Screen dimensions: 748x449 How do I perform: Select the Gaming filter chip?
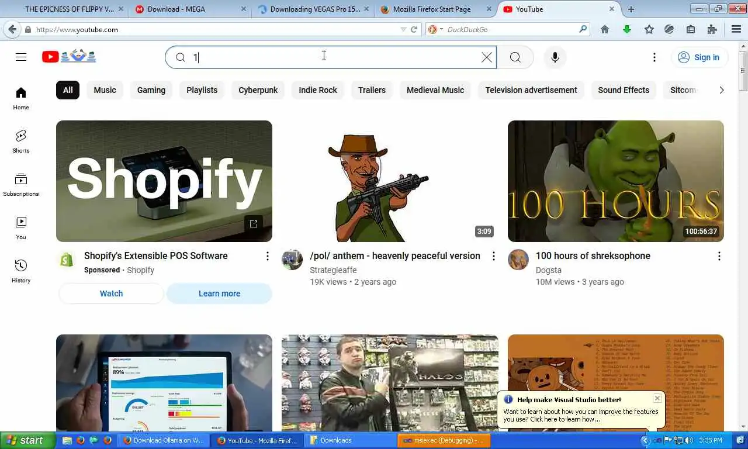click(x=151, y=90)
